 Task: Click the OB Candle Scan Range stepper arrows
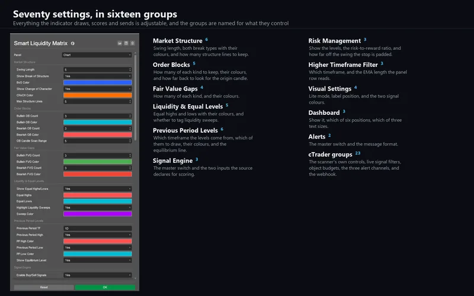click(x=130, y=141)
